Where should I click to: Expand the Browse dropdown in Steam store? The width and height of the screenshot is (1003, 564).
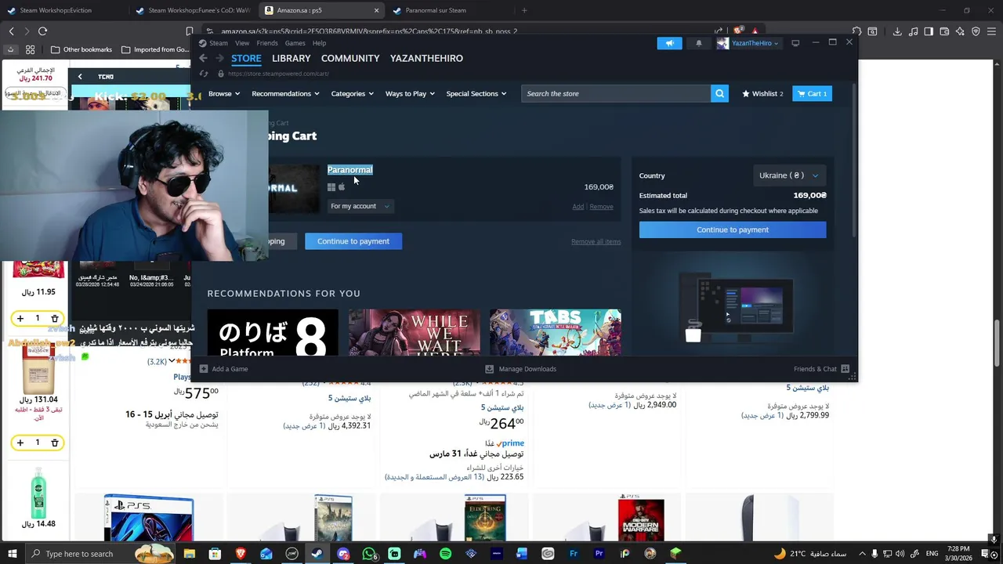pyautogui.click(x=224, y=93)
